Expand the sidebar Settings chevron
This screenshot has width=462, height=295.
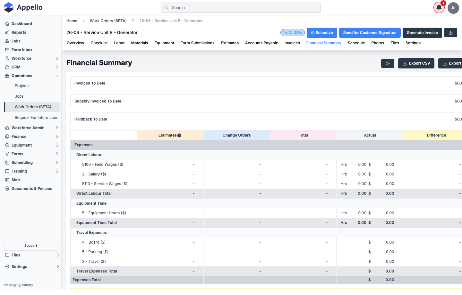[x=58, y=267]
